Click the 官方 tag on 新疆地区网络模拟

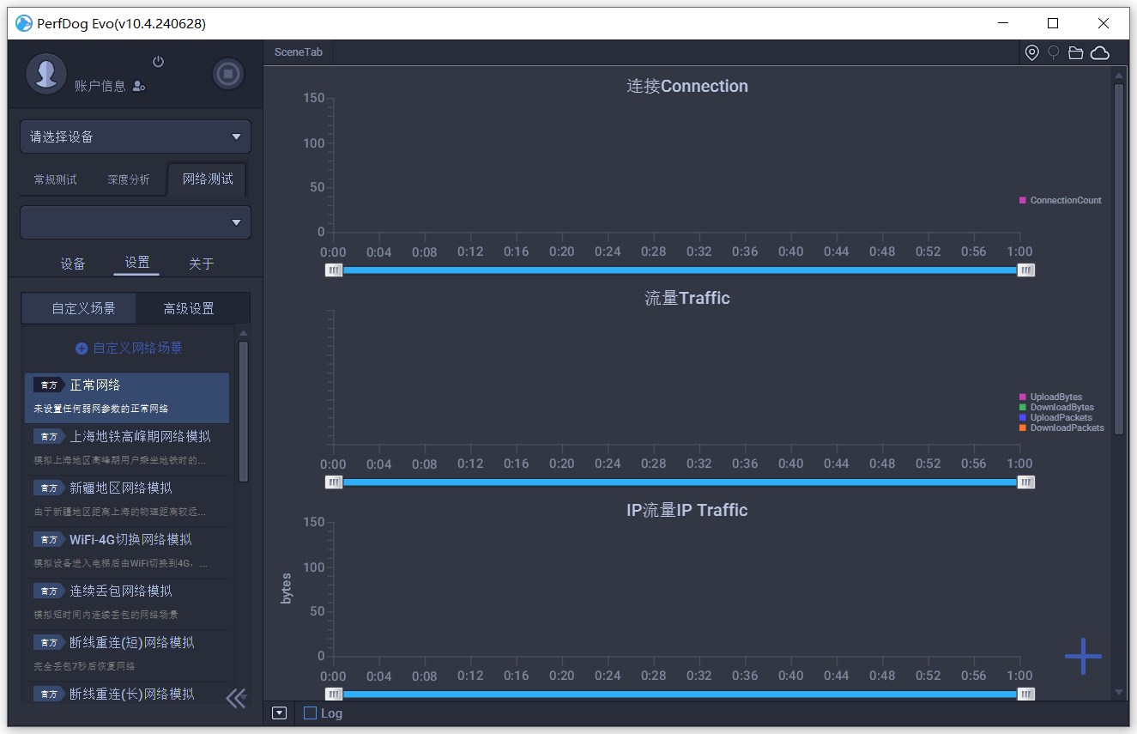48,488
